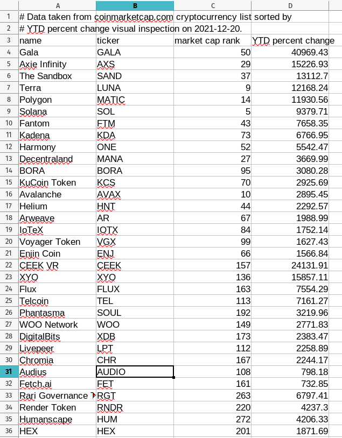Select the YTD percent change header cell
The width and height of the screenshot is (342, 438).
[290, 40]
